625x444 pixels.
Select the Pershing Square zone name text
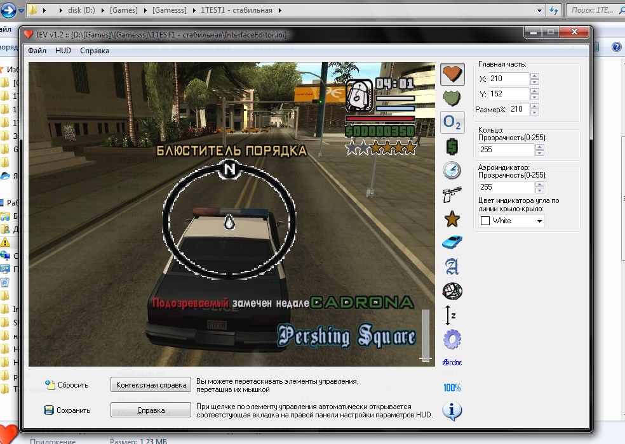346,336
